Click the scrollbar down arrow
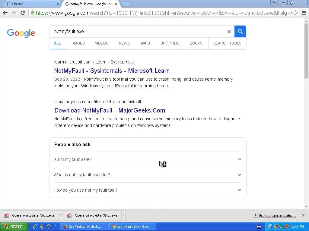 pos(307,206)
